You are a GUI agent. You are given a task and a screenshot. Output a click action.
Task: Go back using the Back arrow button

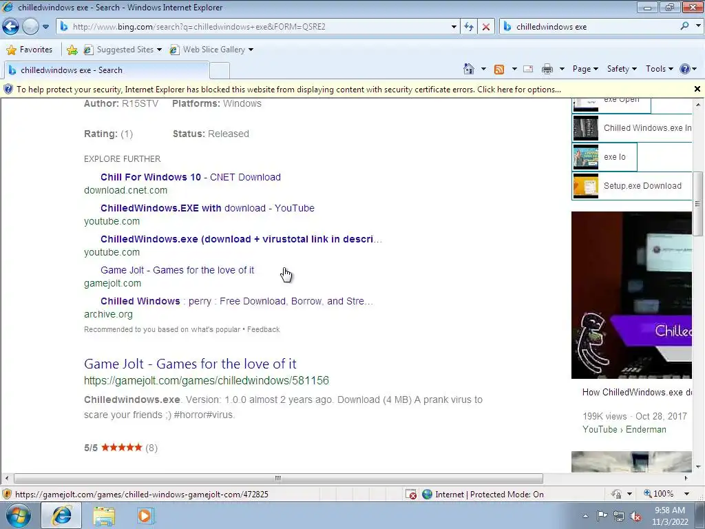[11, 27]
